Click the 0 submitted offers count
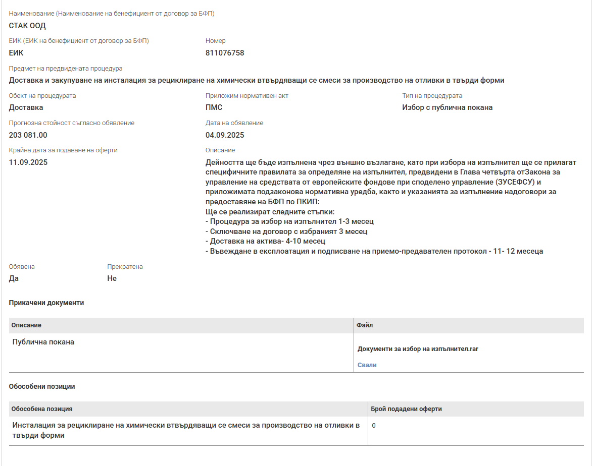 pos(374,426)
